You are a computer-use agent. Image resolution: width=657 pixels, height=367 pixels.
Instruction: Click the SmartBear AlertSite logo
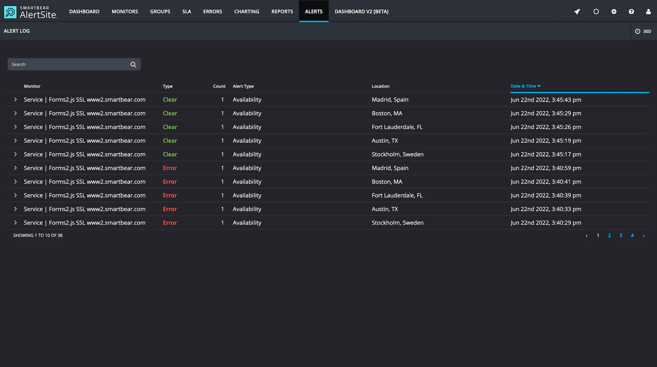[x=31, y=11]
